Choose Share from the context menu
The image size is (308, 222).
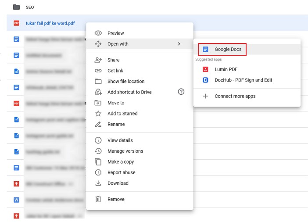point(140,60)
